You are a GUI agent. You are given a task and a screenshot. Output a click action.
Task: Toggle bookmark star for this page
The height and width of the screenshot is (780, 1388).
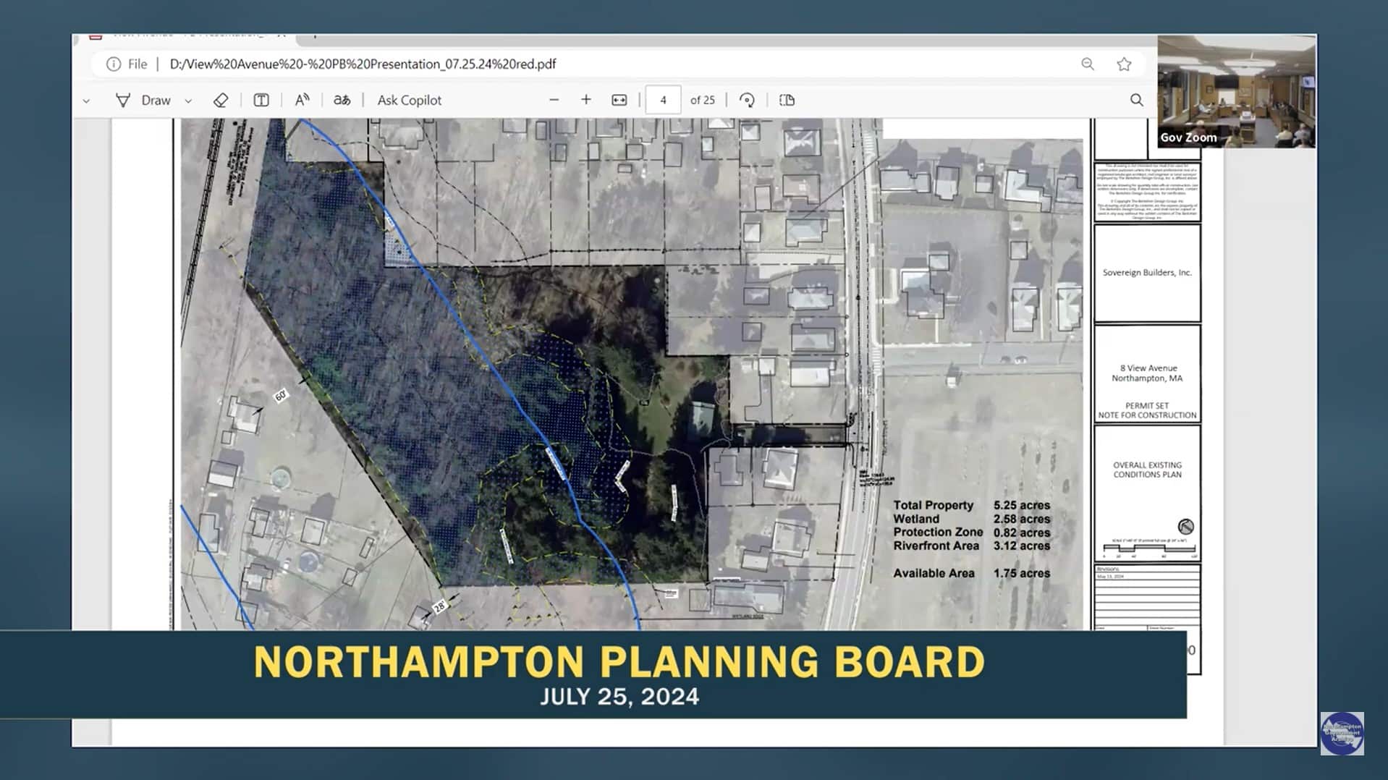coord(1124,64)
